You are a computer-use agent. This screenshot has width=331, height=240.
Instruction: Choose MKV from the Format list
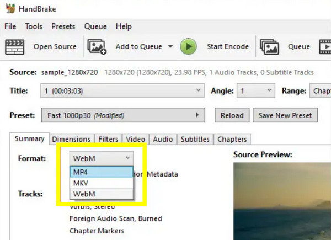(x=102, y=183)
